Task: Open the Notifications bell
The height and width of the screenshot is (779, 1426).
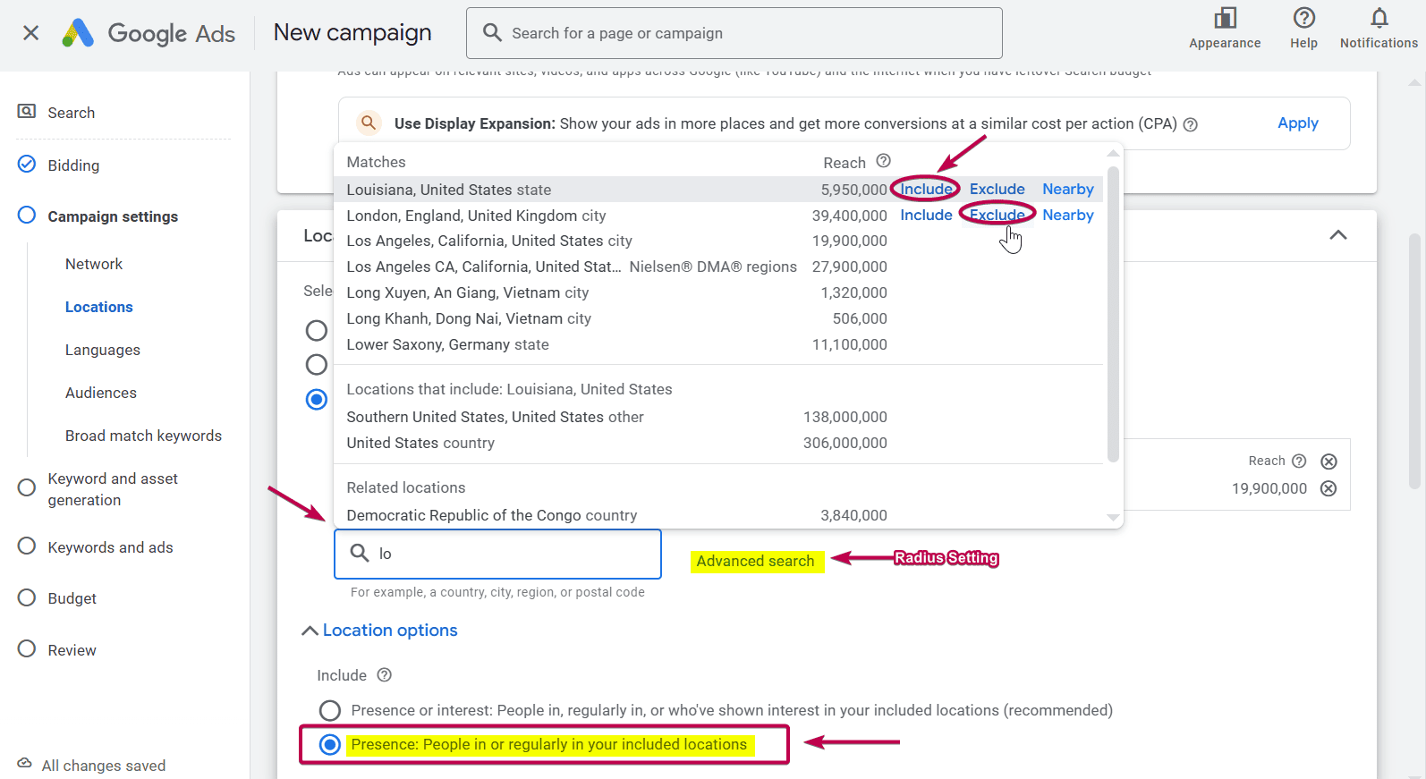Action: pos(1379,19)
